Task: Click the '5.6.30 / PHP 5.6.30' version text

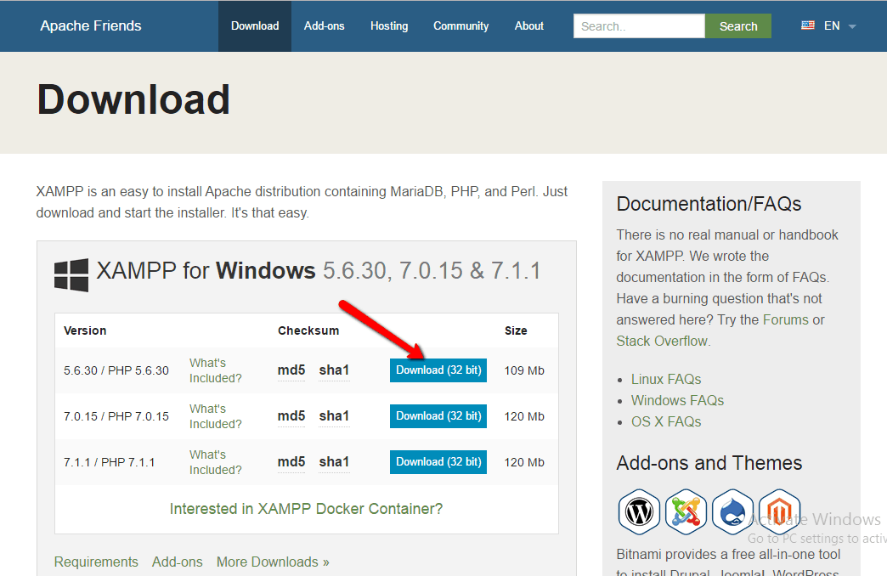Action: coord(116,370)
